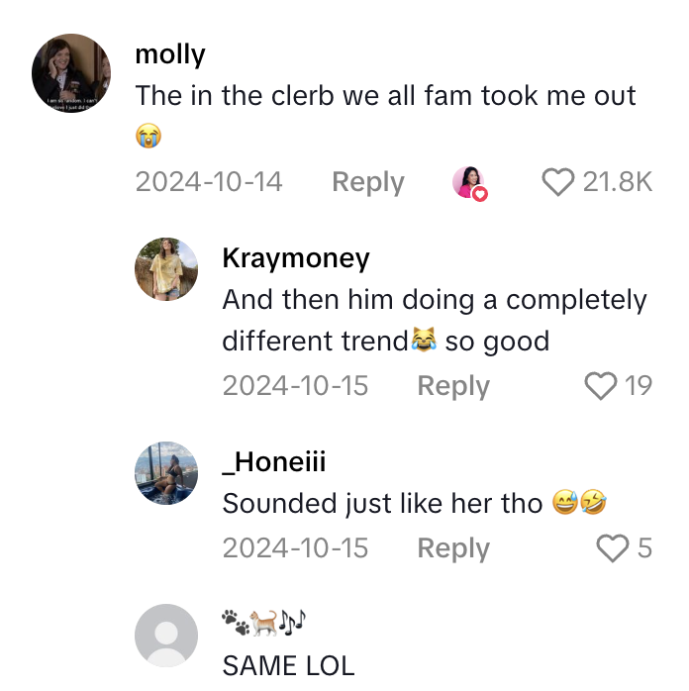
Task: Go to Kraymoney's profile via the username
Action: pos(296,258)
